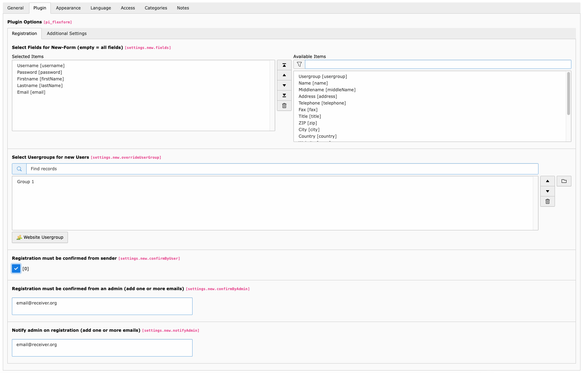Move selected field down one position

[284, 85]
